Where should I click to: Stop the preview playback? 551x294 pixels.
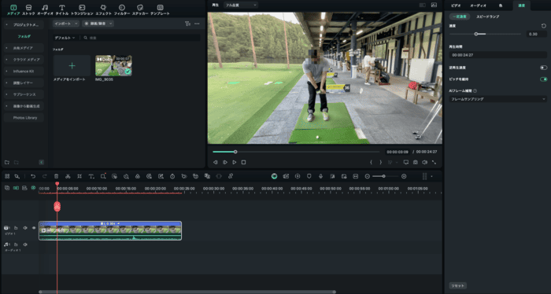243,163
